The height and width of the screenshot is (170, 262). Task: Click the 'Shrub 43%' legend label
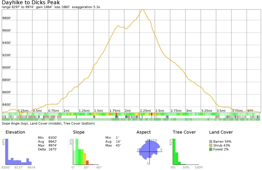(x=221, y=145)
